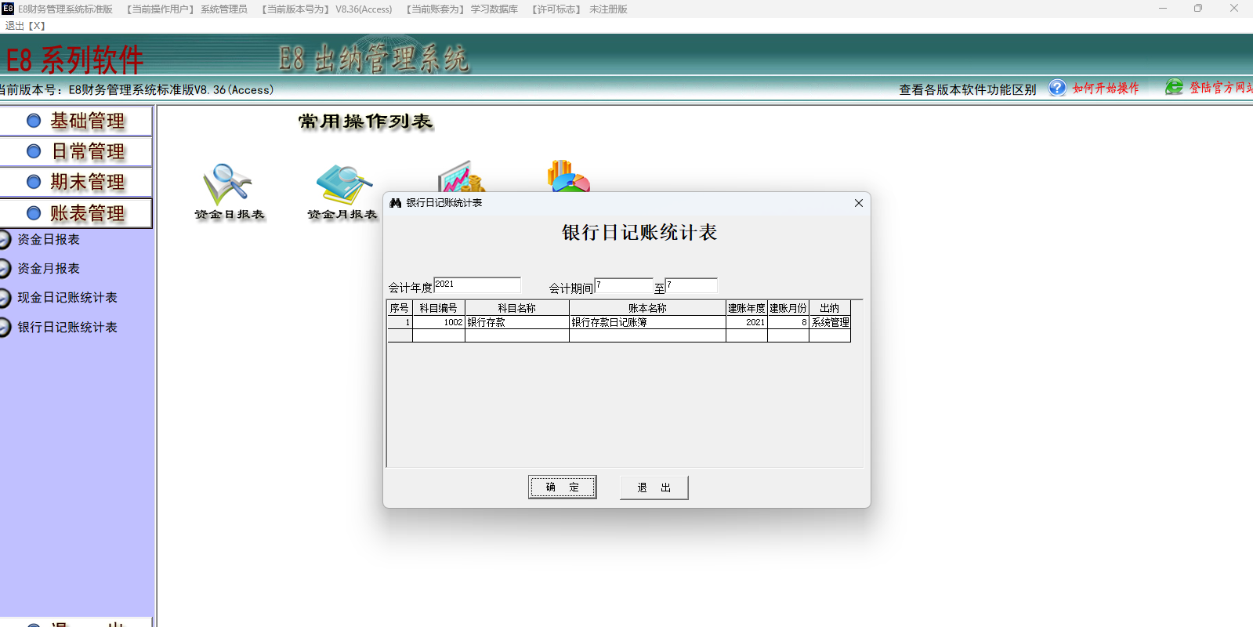The width and height of the screenshot is (1253, 627).
Task: Click the 登陆官方网站 browser icon
Action: click(x=1173, y=88)
